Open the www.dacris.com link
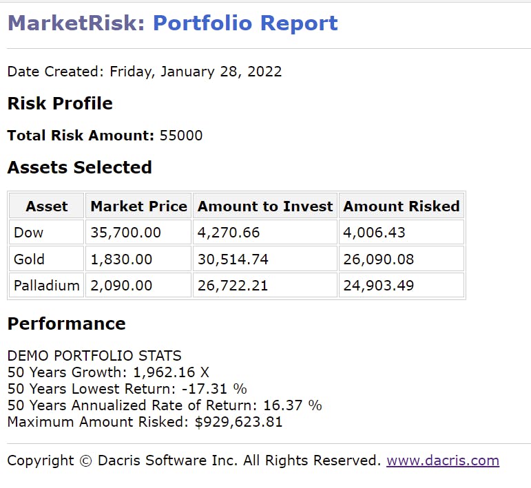531x488 pixels. click(x=443, y=460)
